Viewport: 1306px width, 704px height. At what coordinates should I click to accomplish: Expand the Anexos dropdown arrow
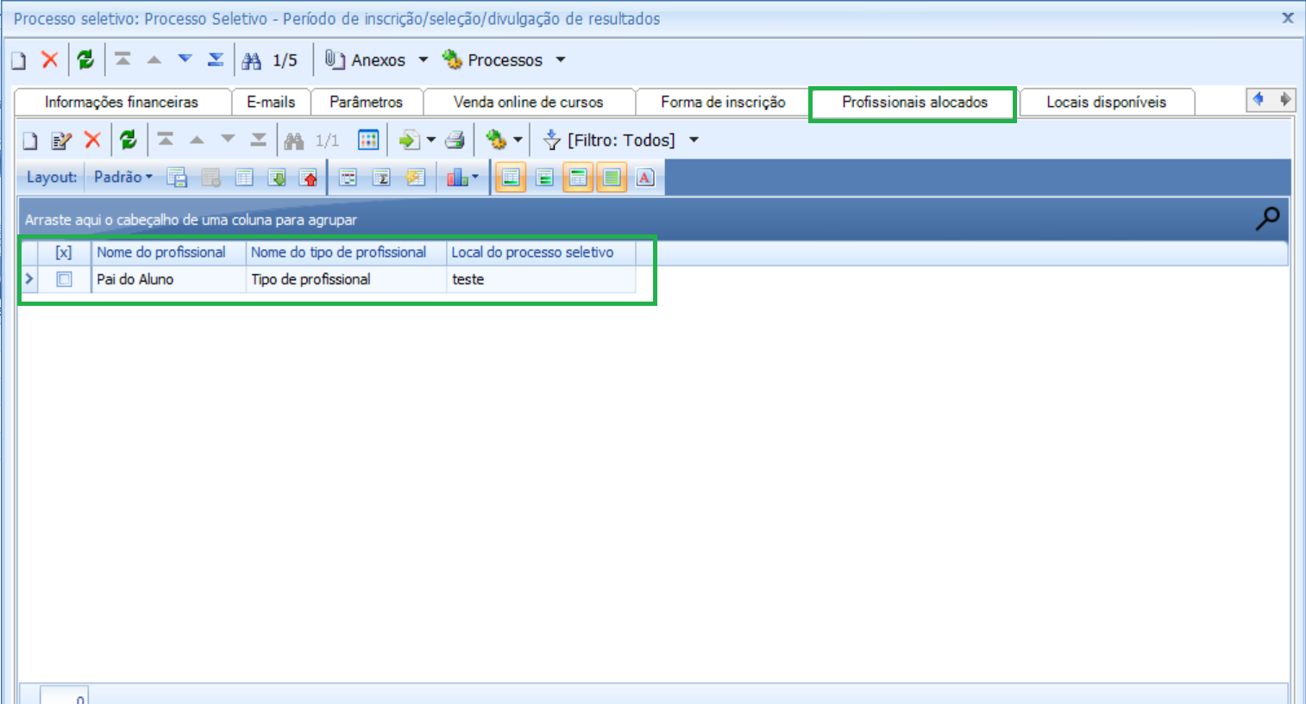pyautogui.click(x=423, y=59)
